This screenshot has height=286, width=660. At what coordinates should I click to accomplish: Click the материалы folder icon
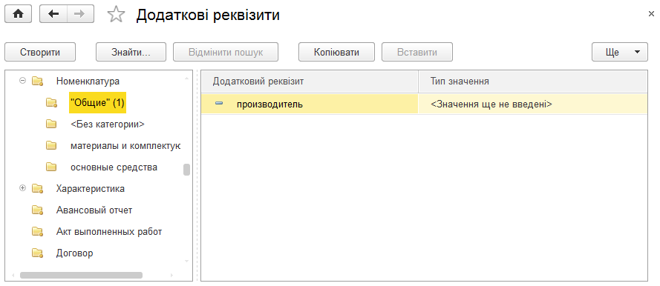point(51,146)
